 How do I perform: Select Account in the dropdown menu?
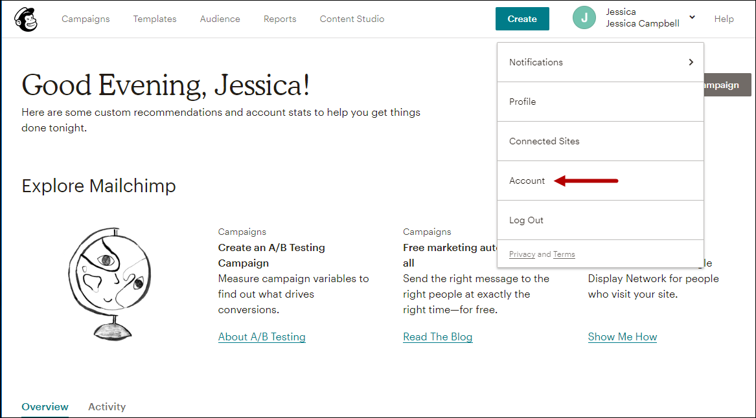tap(601, 181)
